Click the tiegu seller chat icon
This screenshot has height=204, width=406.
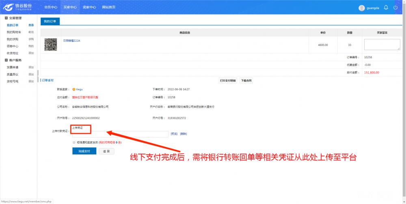73,89
